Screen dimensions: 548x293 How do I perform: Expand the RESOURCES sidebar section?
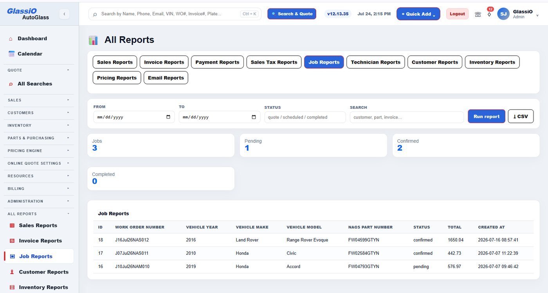click(38, 176)
